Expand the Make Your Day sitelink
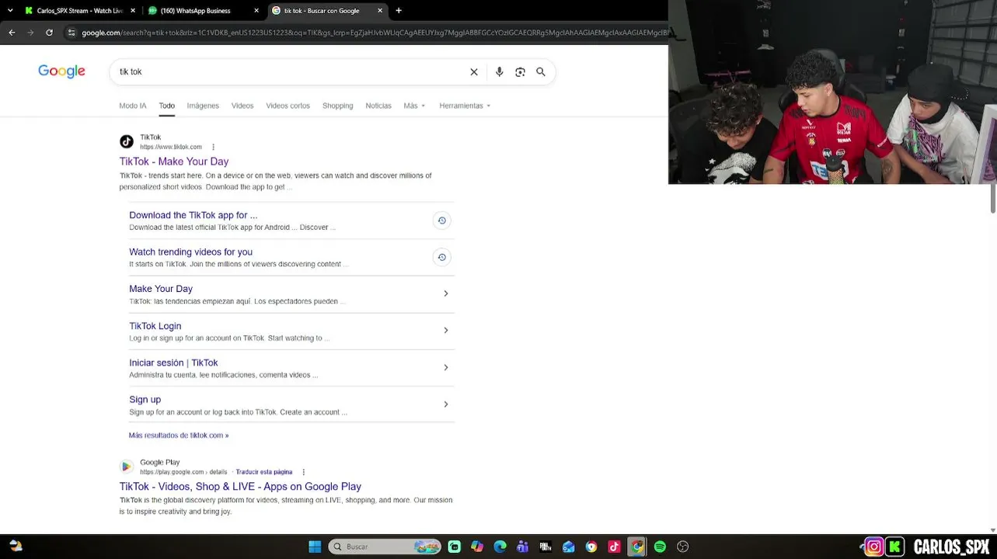997x559 pixels. click(x=445, y=293)
